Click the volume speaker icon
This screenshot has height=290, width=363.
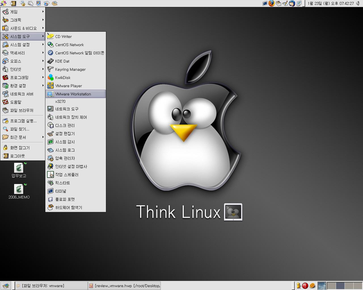358,3
